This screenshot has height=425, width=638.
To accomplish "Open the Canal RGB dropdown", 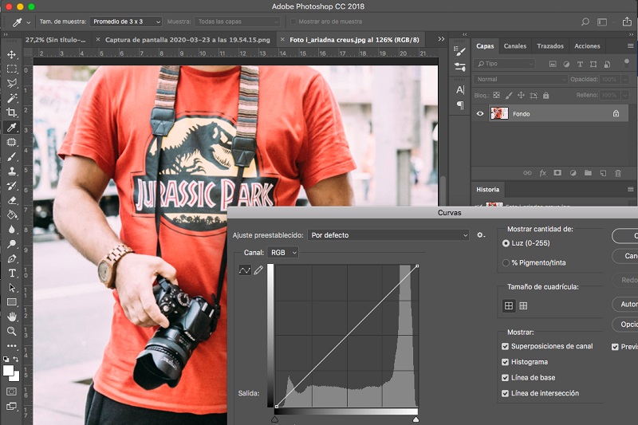I will (x=283, y=253).
